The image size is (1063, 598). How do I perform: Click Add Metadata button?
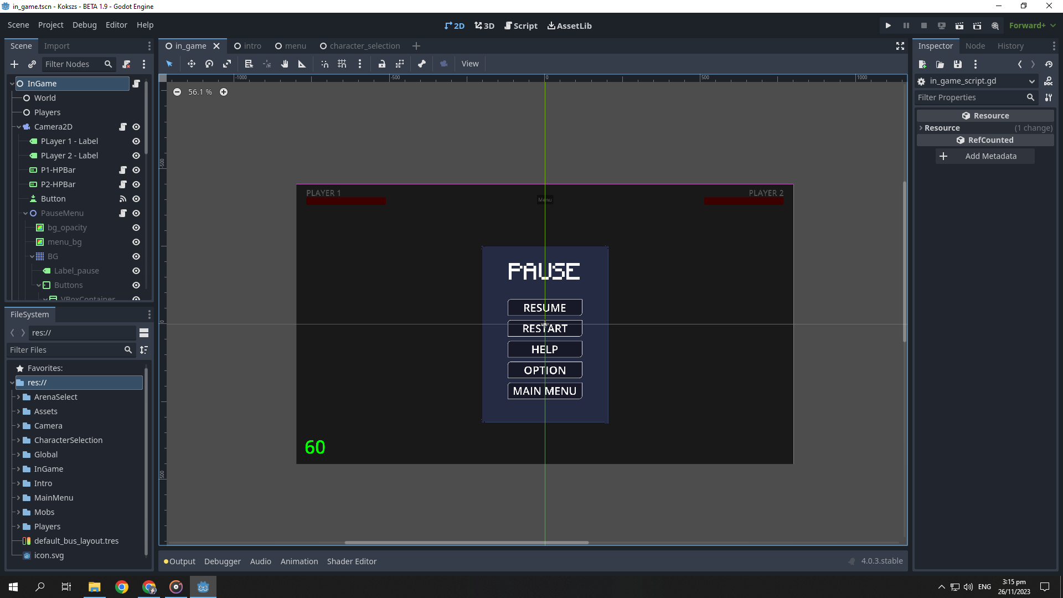(985, 156)
